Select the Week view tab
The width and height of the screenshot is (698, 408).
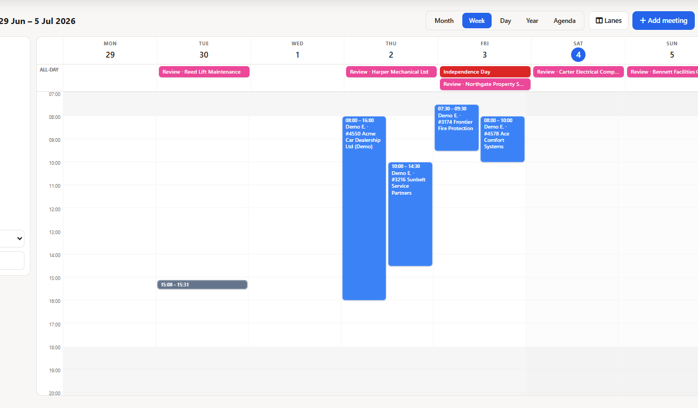point(477,21)
